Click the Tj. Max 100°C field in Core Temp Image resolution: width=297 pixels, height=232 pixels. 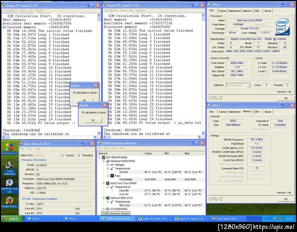tap(64, 204)
